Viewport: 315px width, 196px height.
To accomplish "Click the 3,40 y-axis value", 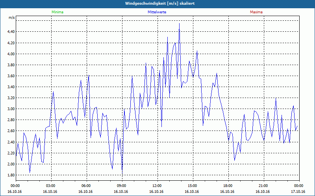I will pos(11,87).
